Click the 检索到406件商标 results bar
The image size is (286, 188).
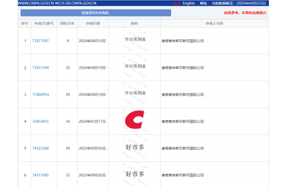(x=96, y=13)
